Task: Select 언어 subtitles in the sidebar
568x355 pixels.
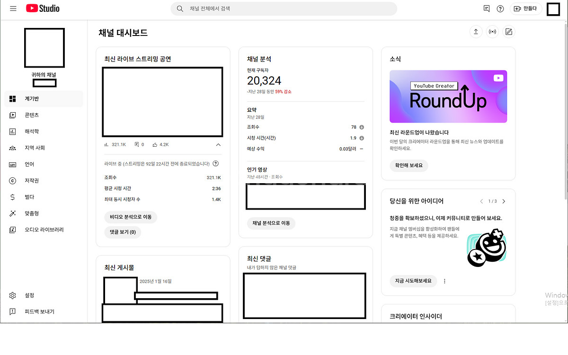Action: pos(44,164)
